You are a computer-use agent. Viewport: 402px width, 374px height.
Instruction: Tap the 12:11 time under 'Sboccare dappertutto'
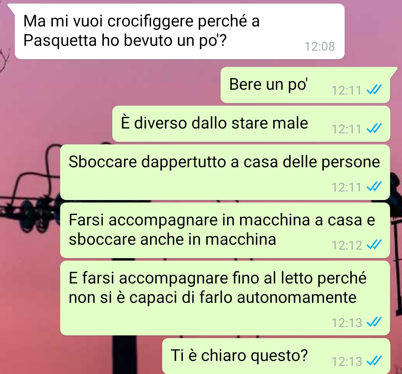[347, 187]
